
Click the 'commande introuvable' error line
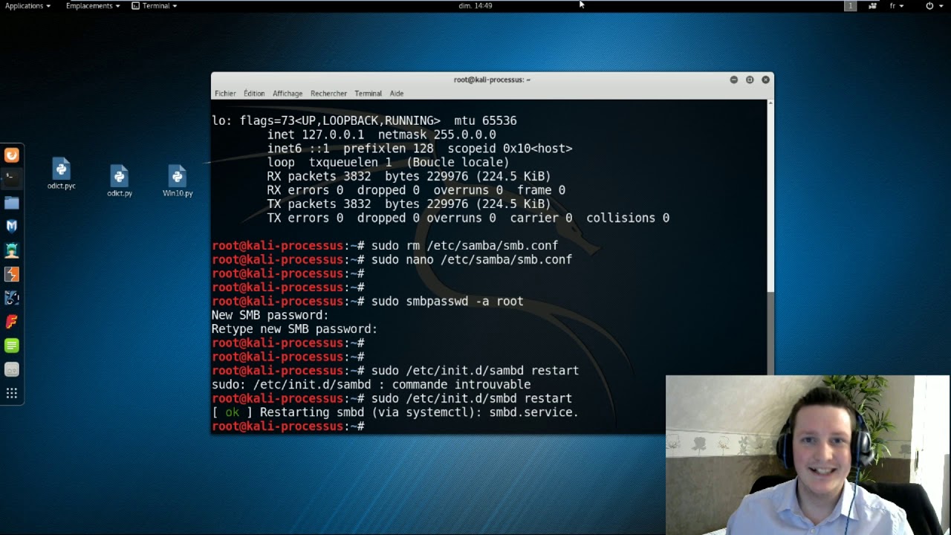point(371,385)
